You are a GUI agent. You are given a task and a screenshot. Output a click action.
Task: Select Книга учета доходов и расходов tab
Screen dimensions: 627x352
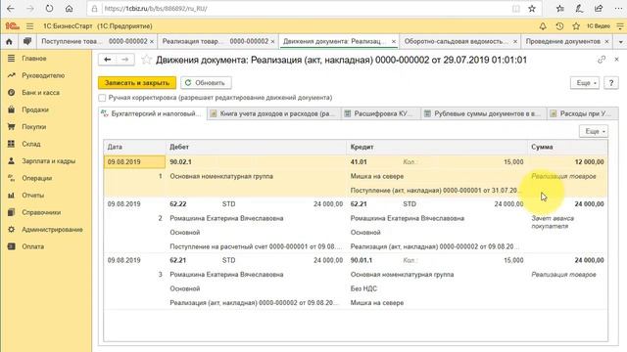click(274, 113)
